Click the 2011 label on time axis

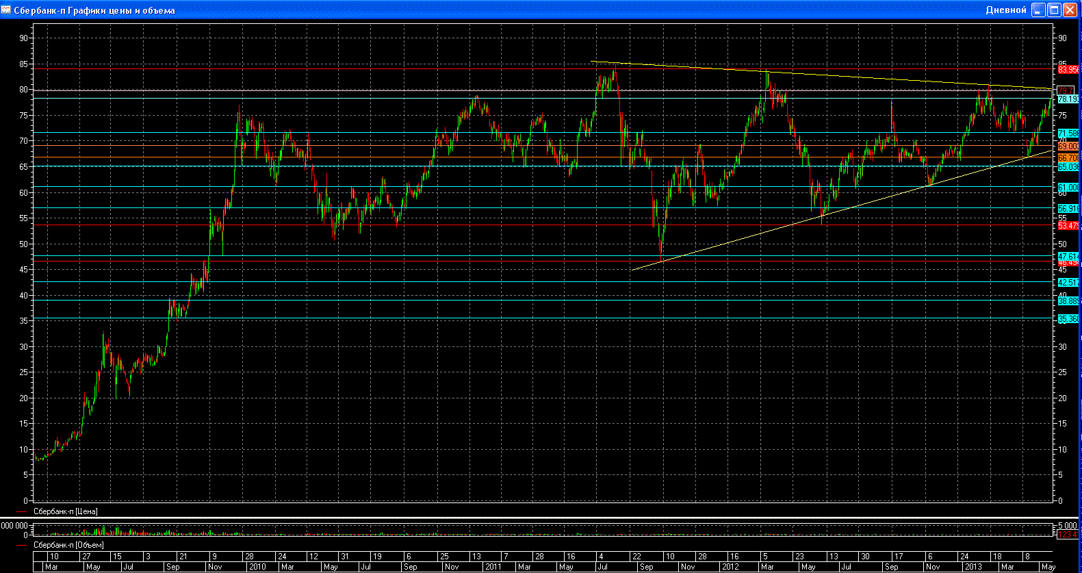pyautogui.click(x=493, y=567)
